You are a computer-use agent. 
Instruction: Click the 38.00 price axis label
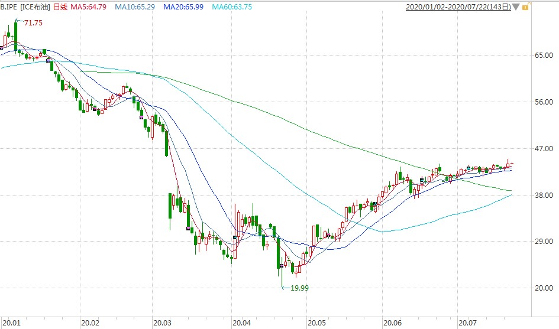544,195
